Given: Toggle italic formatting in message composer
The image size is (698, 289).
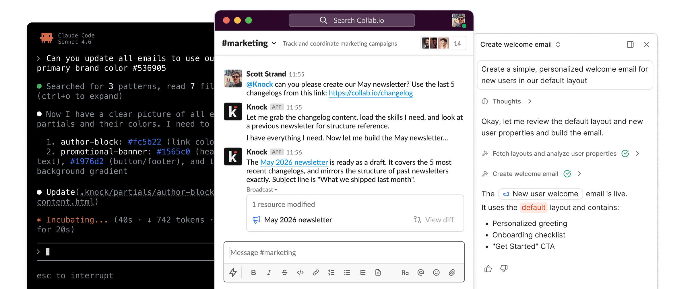Looking at the screenshot, I should 269,272.
